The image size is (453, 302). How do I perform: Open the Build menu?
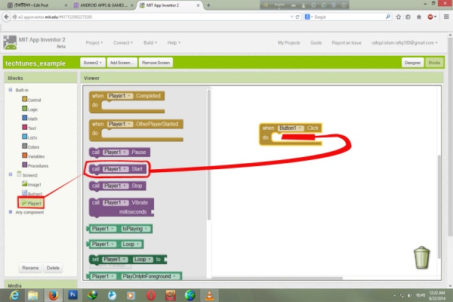[150, 43]
